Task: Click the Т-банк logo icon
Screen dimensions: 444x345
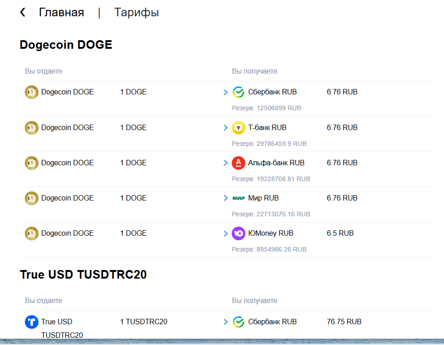Action: [x=239, y=128]
